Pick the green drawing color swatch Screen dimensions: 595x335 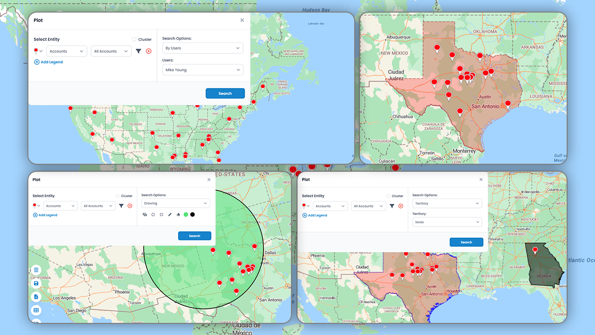coord(186,214)
